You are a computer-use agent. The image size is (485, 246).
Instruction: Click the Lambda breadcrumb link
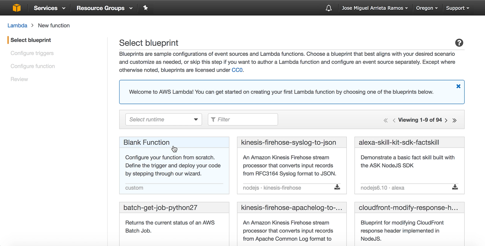point(17,25)
